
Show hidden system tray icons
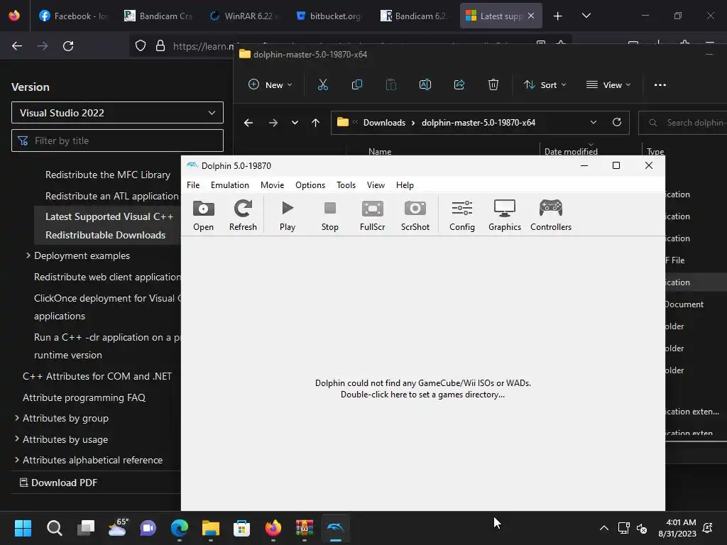603,528
